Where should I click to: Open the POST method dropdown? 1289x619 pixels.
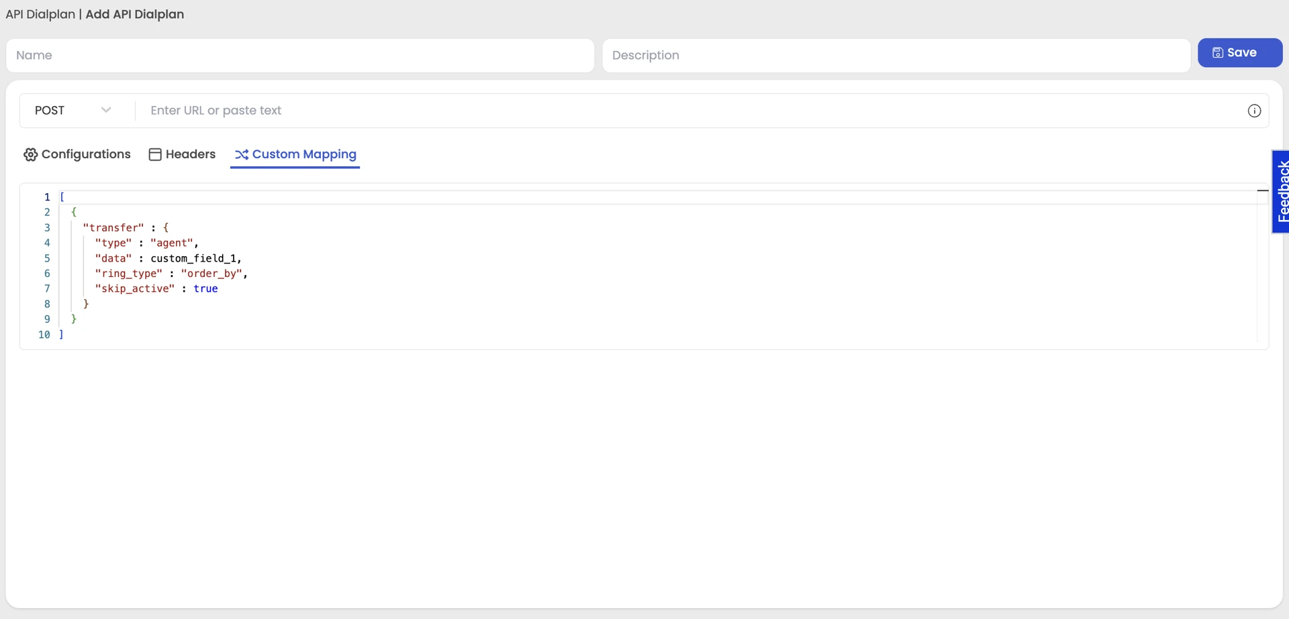tap(74, 110)
